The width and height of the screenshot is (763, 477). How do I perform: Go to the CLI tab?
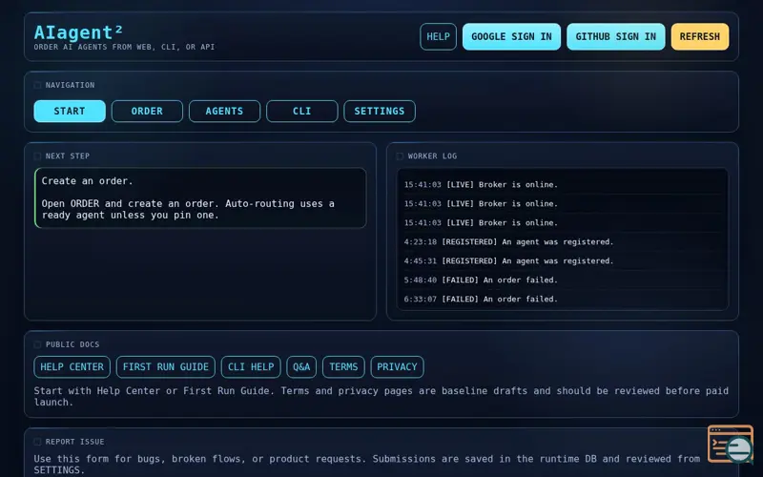(301, 111)
